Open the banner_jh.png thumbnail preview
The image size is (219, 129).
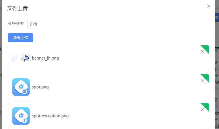click(x=21, y=58)
